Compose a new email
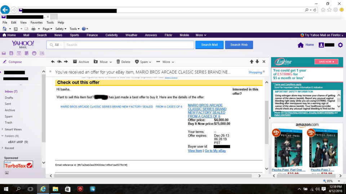This screenshot has width=346, height=194. (12, 62)
